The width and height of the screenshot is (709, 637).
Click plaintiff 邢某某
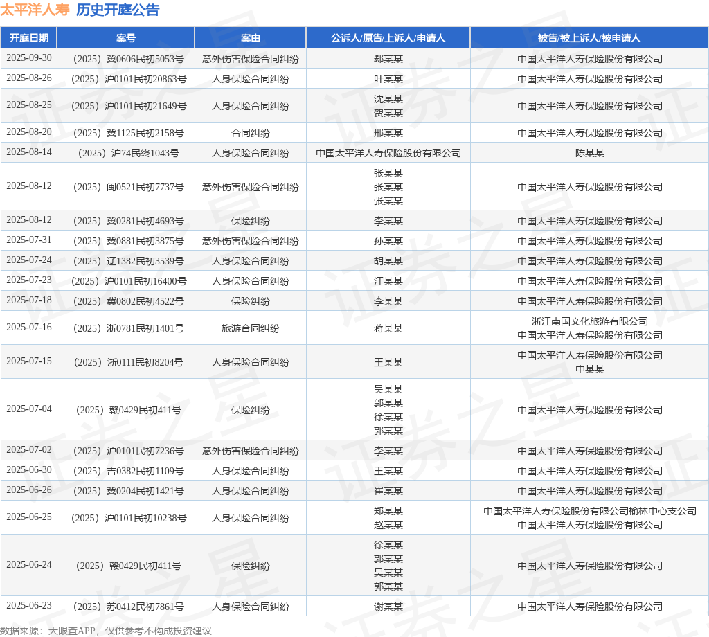(x=388, y=133)
